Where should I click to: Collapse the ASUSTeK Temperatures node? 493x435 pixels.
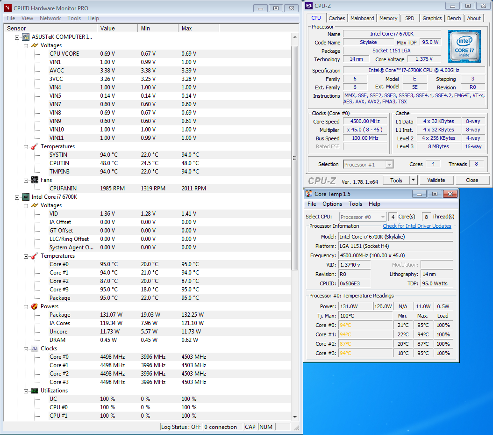tap(26, 147)
